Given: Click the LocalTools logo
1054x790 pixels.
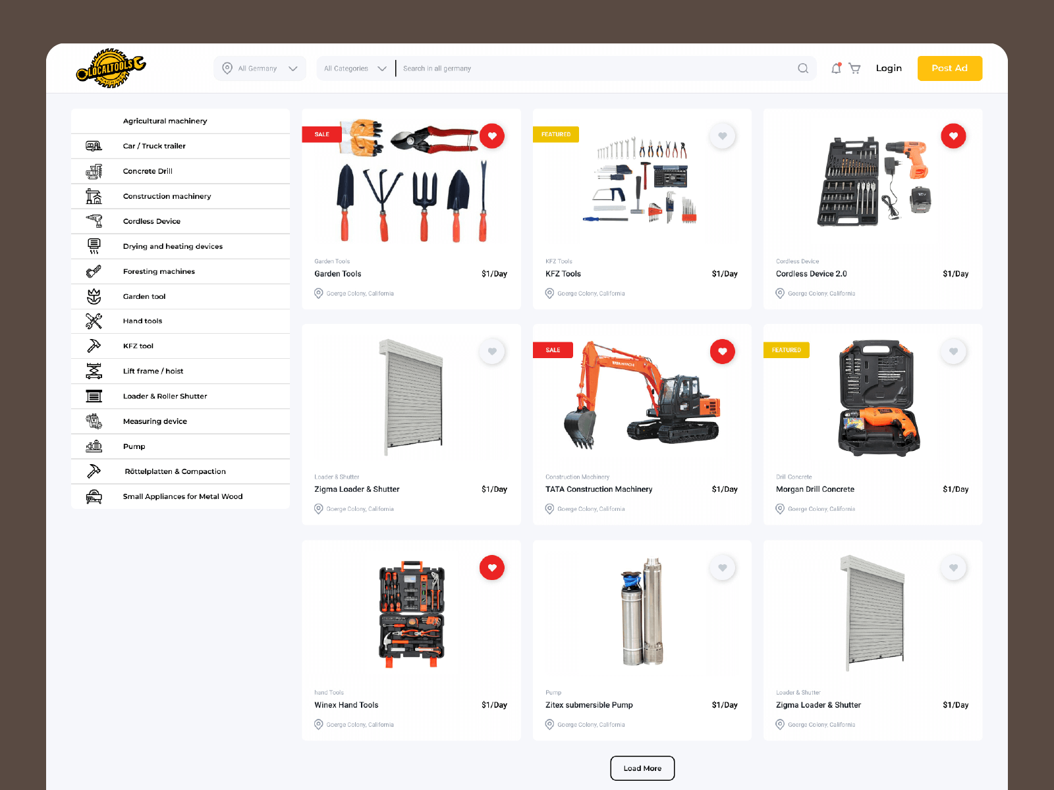Looking at the screenshot, I should (111, 68).
